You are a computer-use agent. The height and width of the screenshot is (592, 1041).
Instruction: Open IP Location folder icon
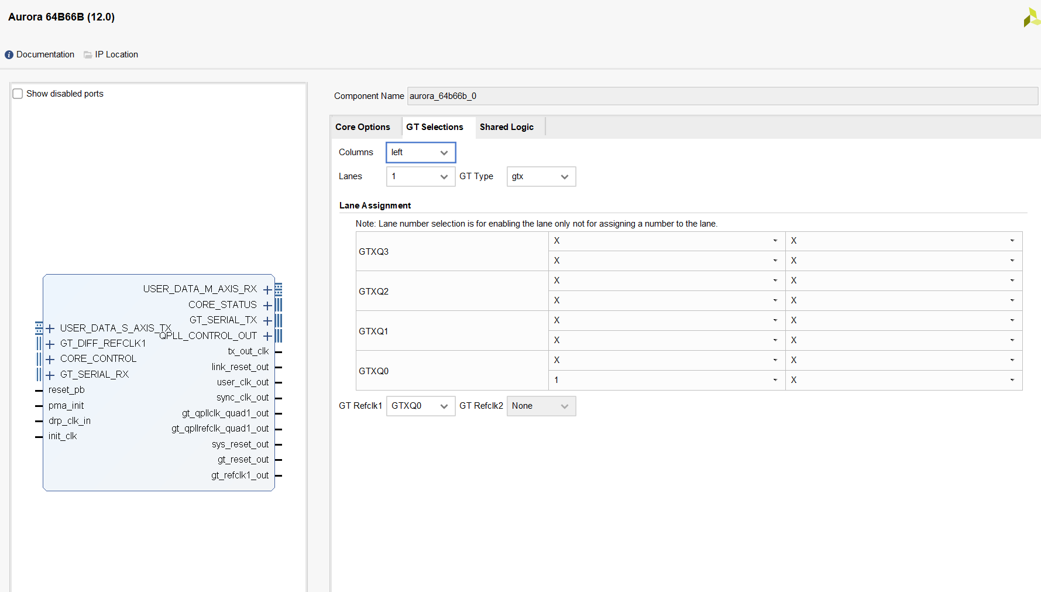[88, 54]
